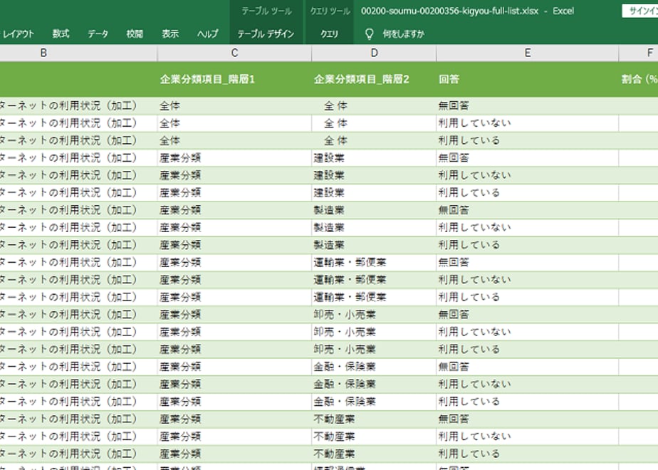Select the クエリ ribbon tab
The image size is (658, 470).
click(330, 33)
